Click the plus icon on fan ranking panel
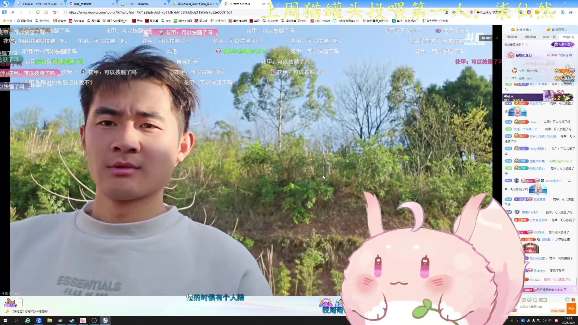The width and height of the screenshot is (578, 325). tap(568, 67)
